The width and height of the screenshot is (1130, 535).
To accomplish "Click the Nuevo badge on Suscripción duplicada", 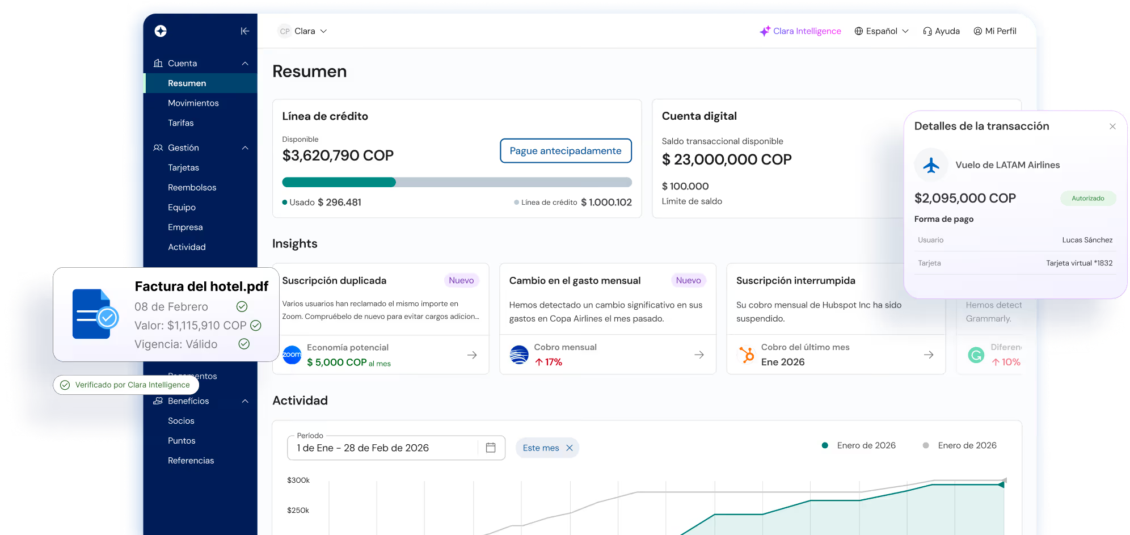I will pos(461,280).
